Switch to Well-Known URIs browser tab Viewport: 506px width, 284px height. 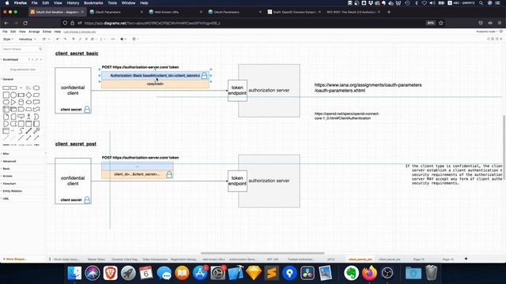coord(176,12)
